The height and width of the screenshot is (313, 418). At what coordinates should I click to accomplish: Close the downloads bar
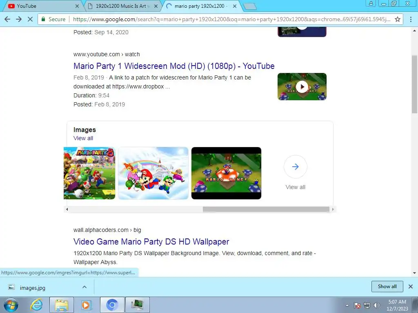click(x=411, y=287)
